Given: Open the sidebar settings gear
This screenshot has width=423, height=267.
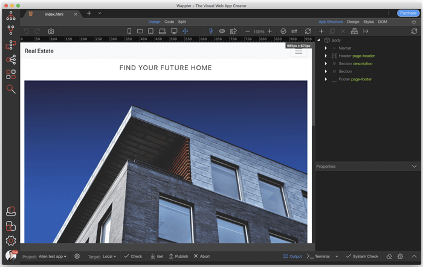Looking at the screenshot, I should coord(11,240).
